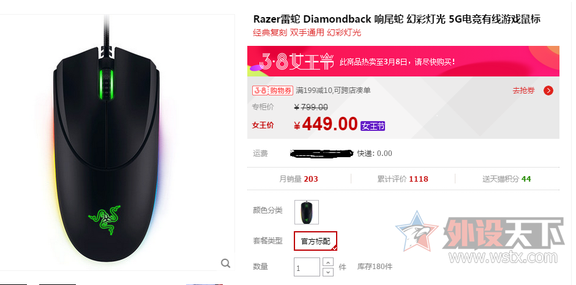This screenshot has height=285, width=576.
Task: Open the 去抢券 coupon link
Action: (523, 91)
